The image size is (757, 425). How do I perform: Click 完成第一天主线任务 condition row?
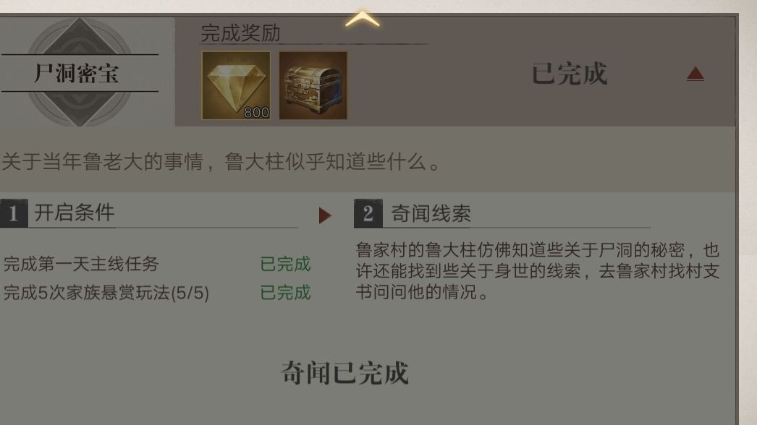(x=157, y=264)
